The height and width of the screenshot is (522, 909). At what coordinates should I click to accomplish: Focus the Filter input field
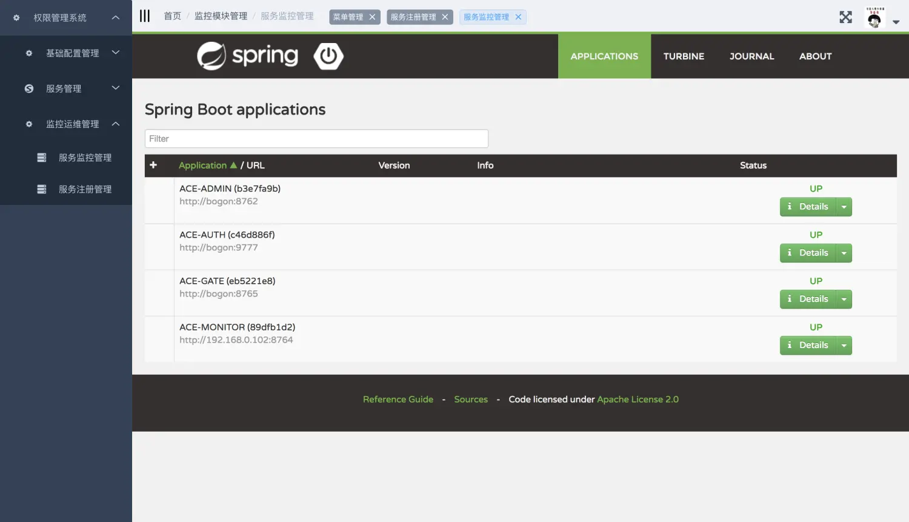(316, 138)
